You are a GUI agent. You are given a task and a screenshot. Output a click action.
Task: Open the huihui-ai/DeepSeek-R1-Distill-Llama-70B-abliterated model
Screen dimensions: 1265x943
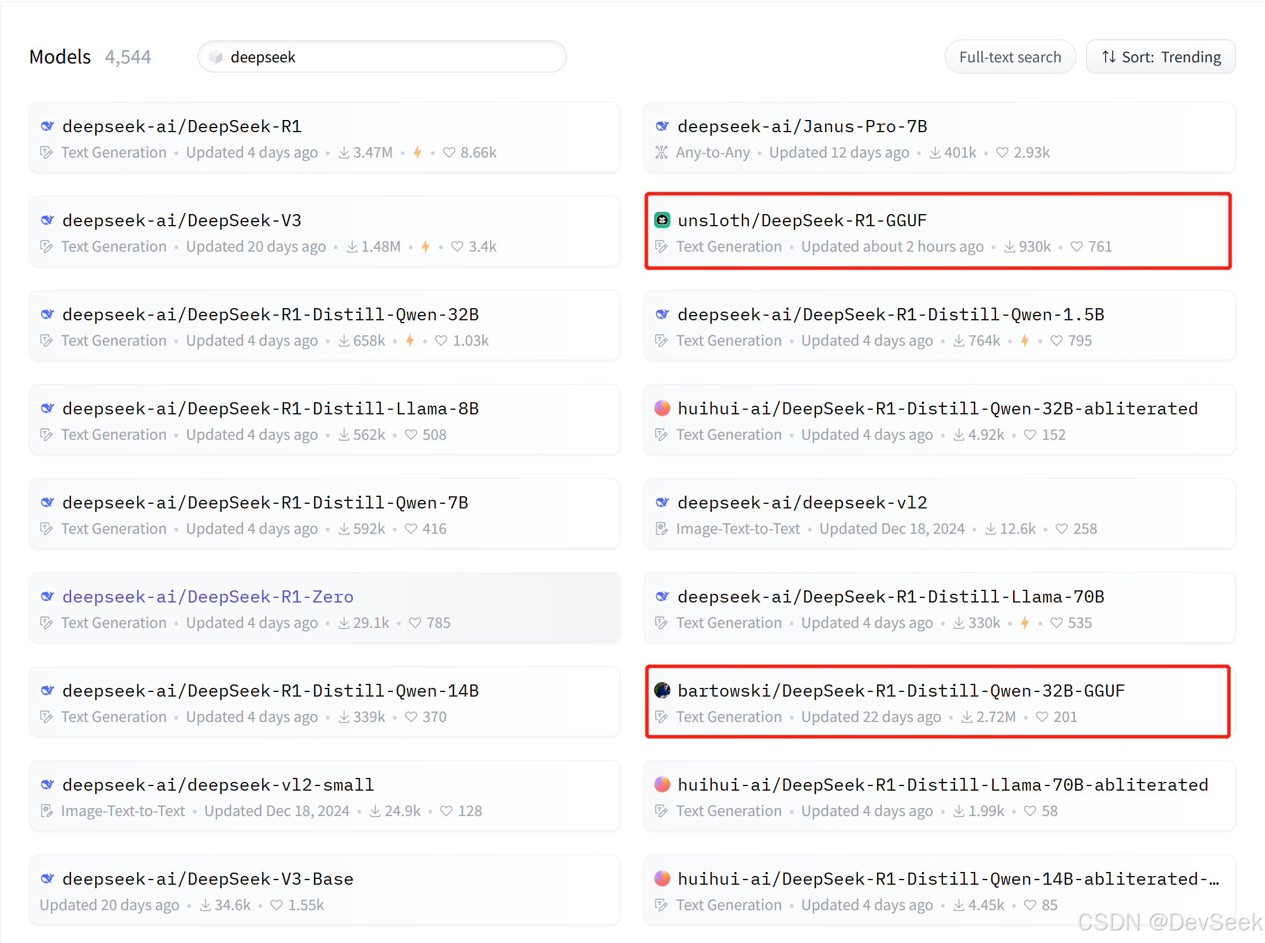(x=942, y=784)
